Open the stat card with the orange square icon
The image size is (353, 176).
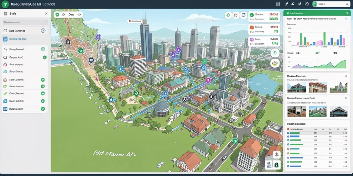tap(264, 29)
